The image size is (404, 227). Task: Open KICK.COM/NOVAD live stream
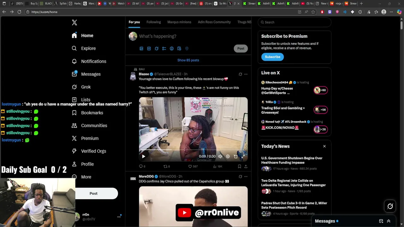coord(294,126)
